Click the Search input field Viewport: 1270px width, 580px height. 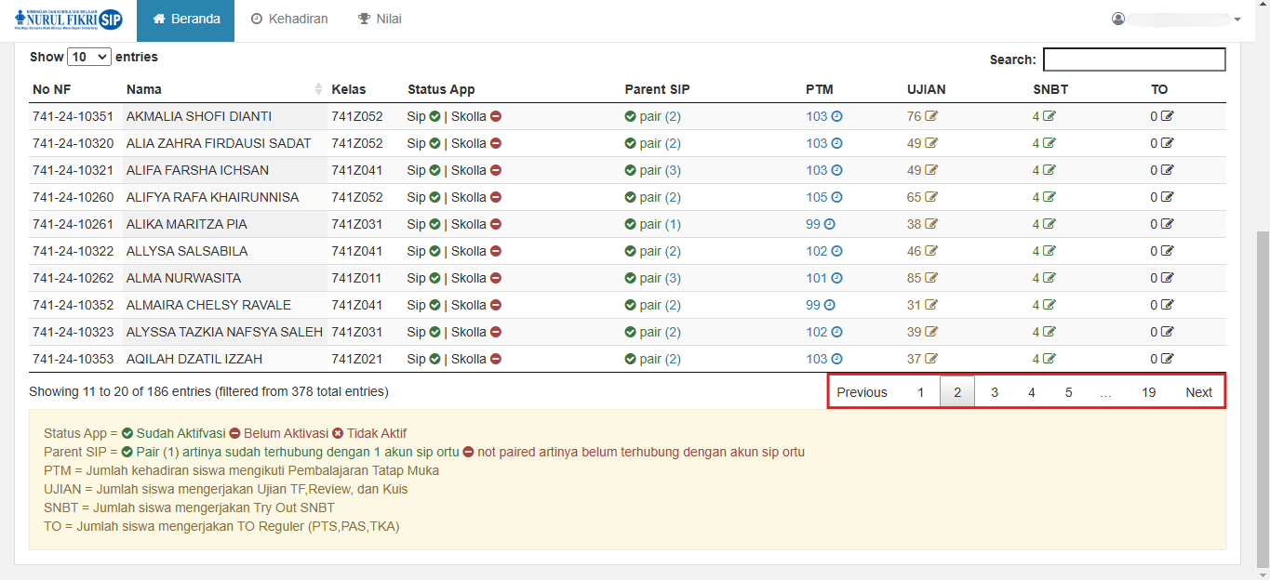tap(1133, 59)
